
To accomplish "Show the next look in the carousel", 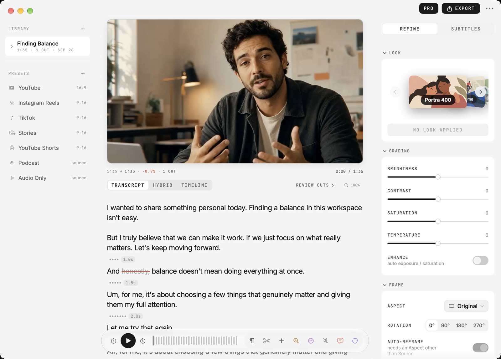I will coord(481,92).
